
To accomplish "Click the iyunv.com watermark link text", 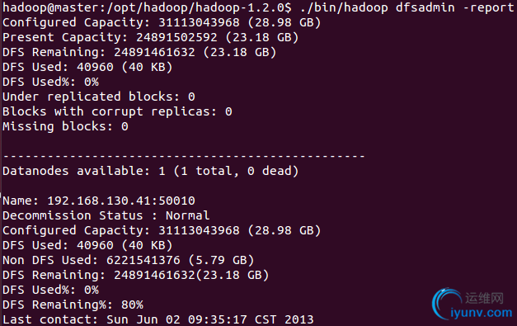I will (481, 313).
